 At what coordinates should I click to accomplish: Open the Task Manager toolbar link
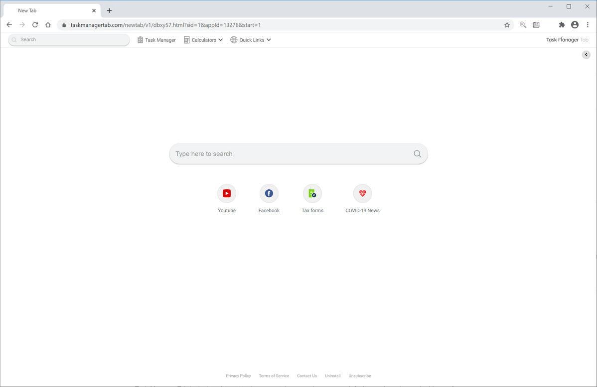[x=156, y=40]
